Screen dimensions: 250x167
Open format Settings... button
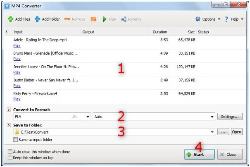(x=230, y=117)
